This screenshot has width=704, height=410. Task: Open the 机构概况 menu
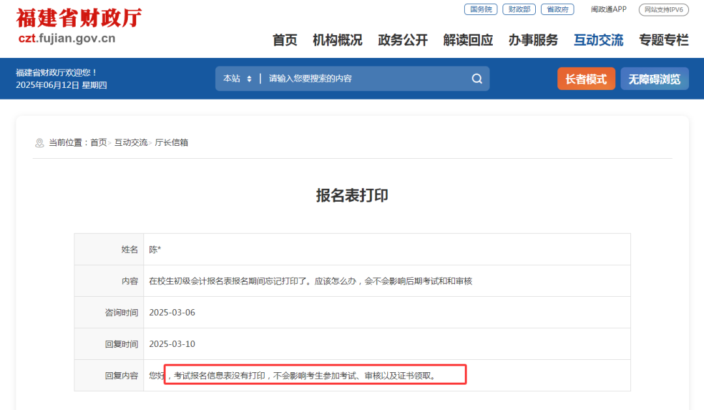337,40
